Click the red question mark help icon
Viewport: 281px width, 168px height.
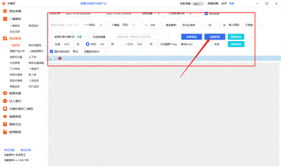tap(60, 58)
